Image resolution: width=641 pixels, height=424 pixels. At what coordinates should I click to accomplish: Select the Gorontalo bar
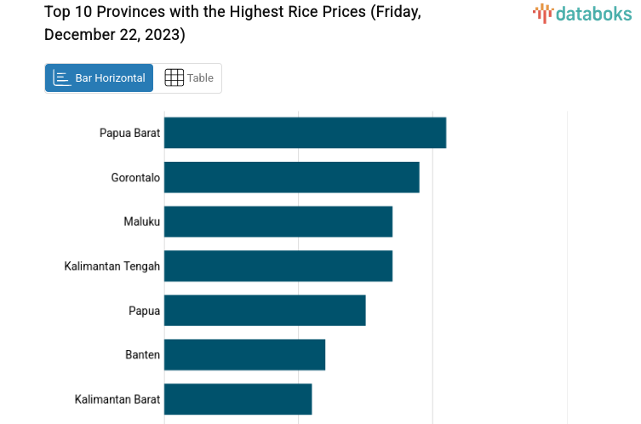tap(291, 177)
